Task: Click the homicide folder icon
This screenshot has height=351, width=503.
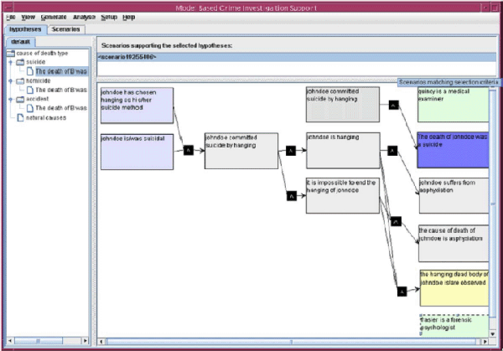Action: point(20,80)
